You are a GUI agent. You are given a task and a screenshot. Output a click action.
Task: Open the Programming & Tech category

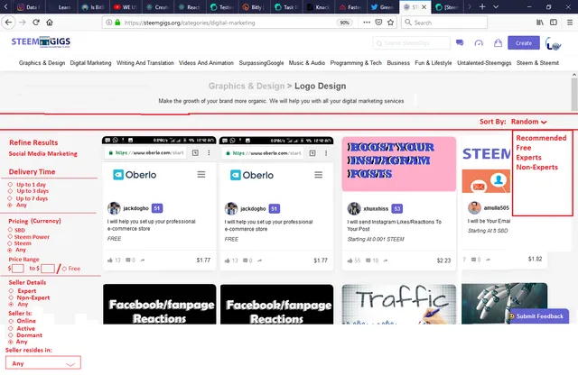356,63
